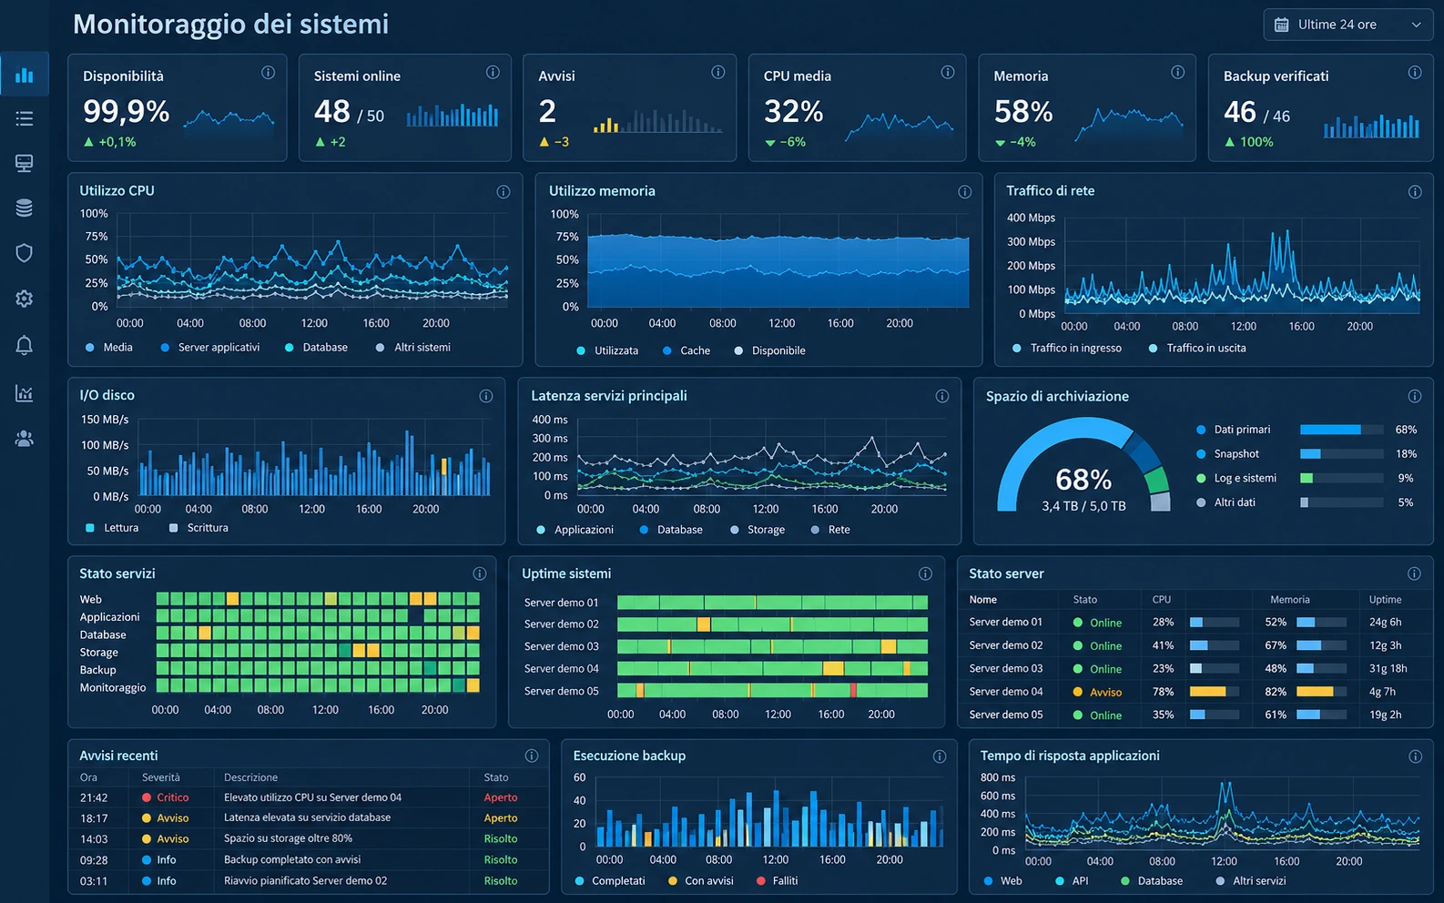The image size is (1444, 903).
Task: Go to the shield security sidebar icon
Action: 25,253
